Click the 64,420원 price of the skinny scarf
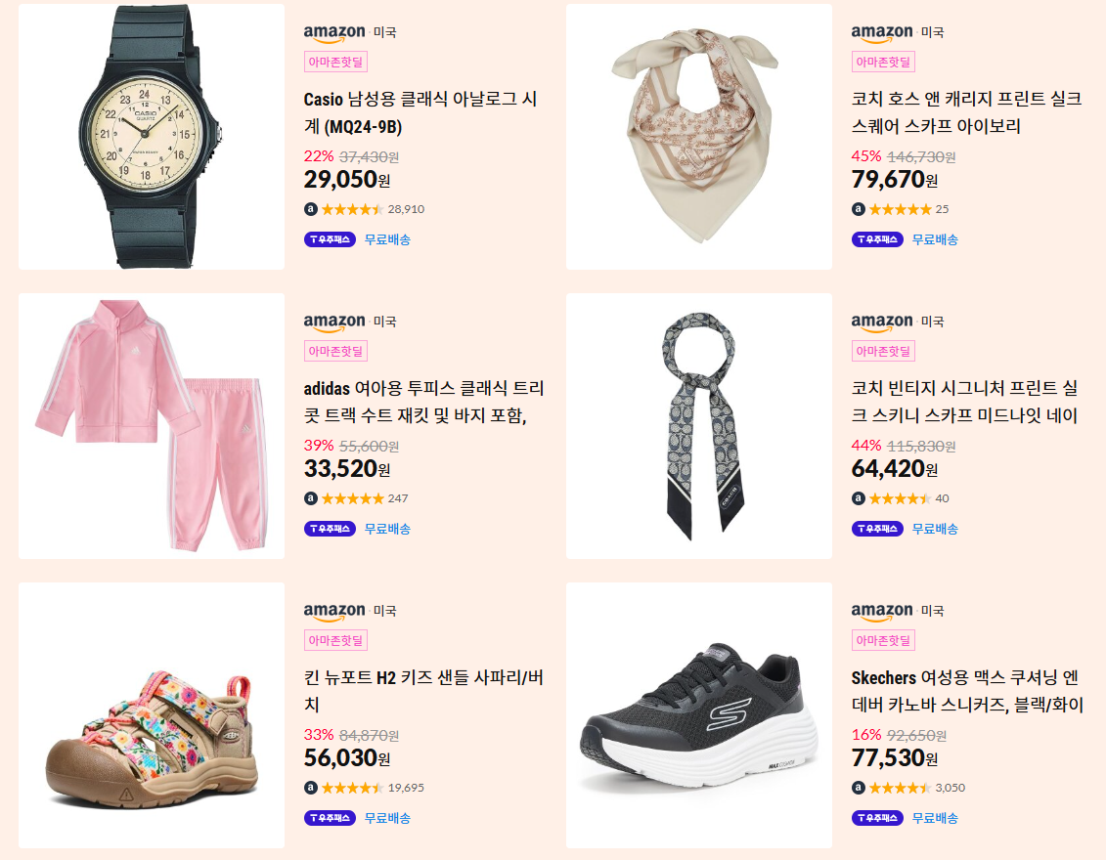Image resolution: width=1106 pixels, height=860 pixels. [895, 469]
